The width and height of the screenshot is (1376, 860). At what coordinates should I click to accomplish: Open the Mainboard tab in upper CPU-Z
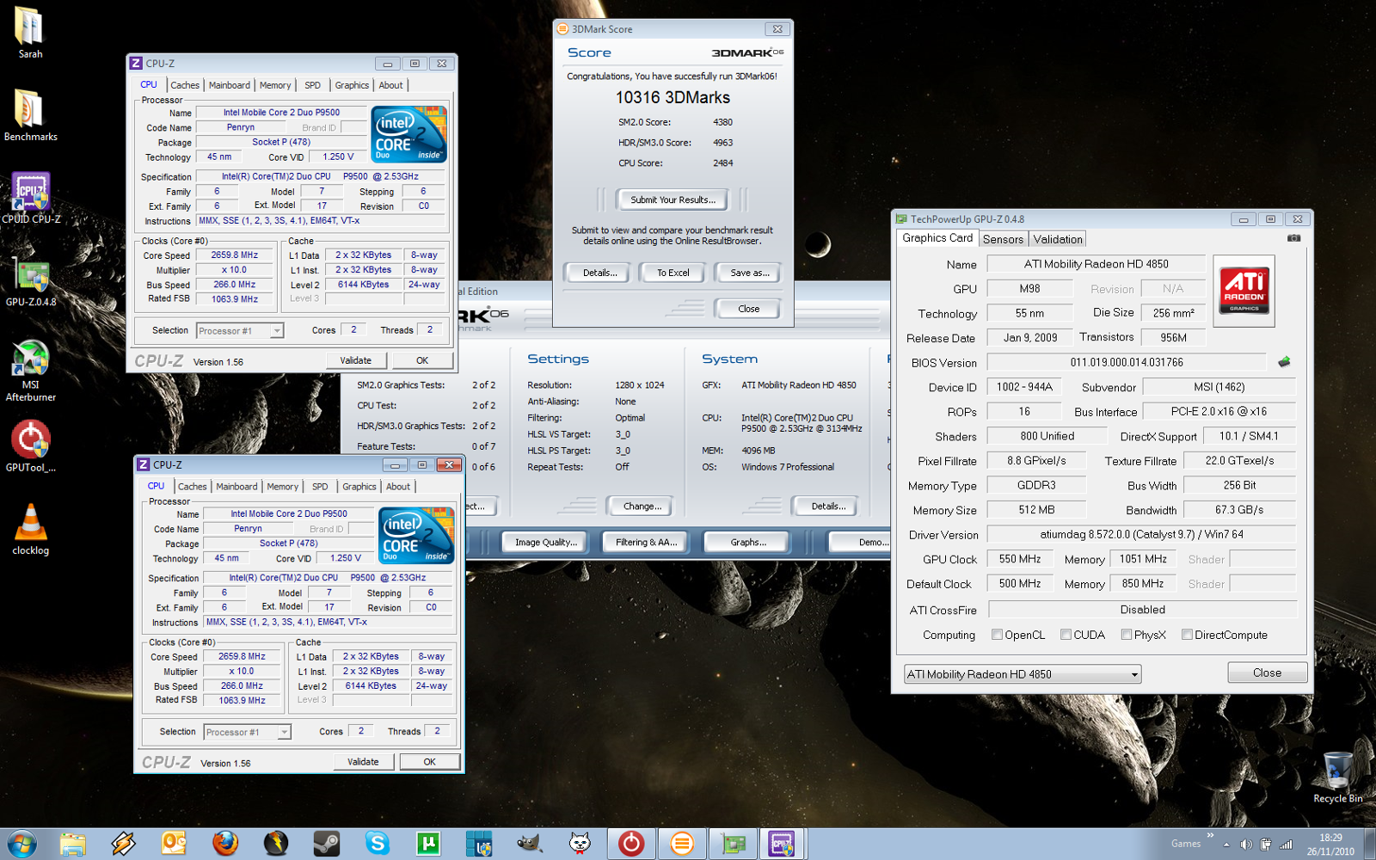click(x=230, y=85)
